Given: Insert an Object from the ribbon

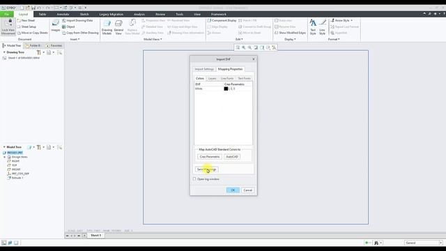Looking at the screenshot, I should (68, 26).
